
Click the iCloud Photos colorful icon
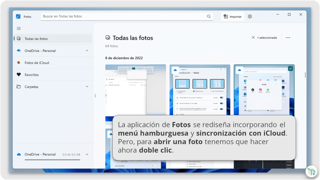[x=19, y=63]
